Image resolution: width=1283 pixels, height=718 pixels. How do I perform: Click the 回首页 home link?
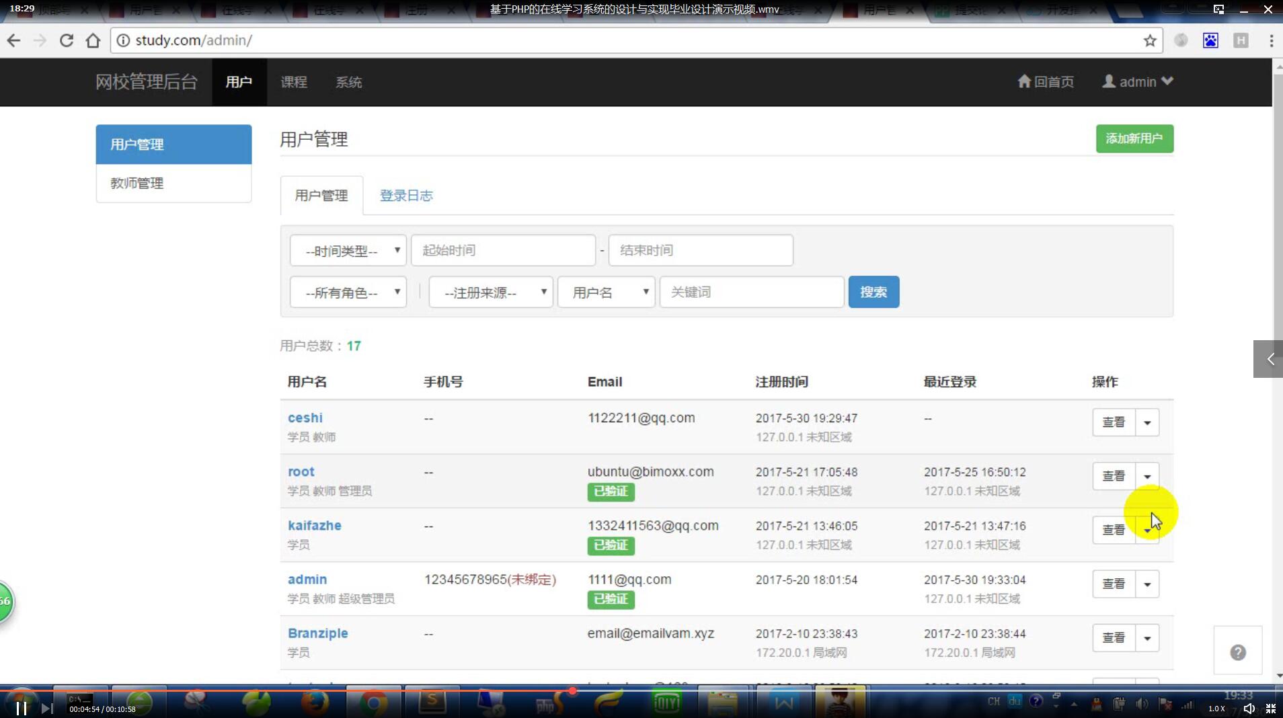[1046, 81]
